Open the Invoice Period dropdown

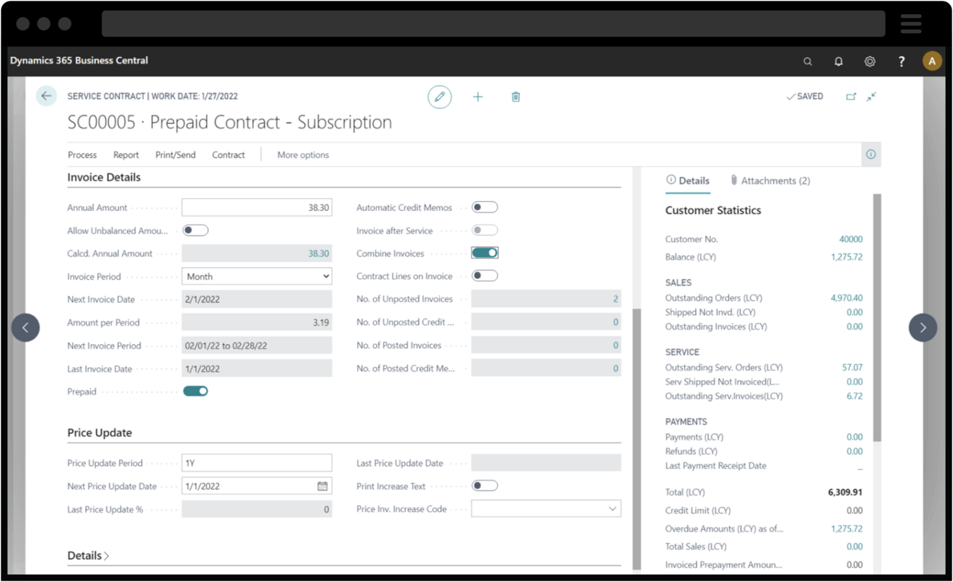[x=257, y=276]
